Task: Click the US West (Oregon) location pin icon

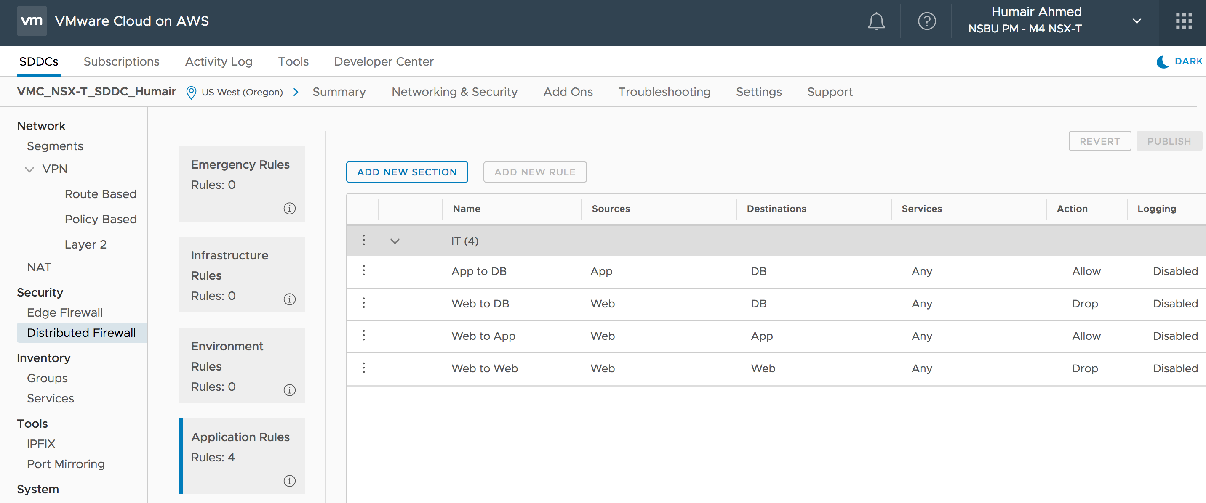Action: click(191, 92)
